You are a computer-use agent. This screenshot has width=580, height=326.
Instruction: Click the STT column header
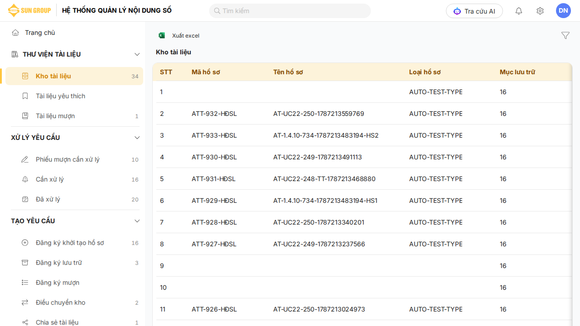pos(166,72)
